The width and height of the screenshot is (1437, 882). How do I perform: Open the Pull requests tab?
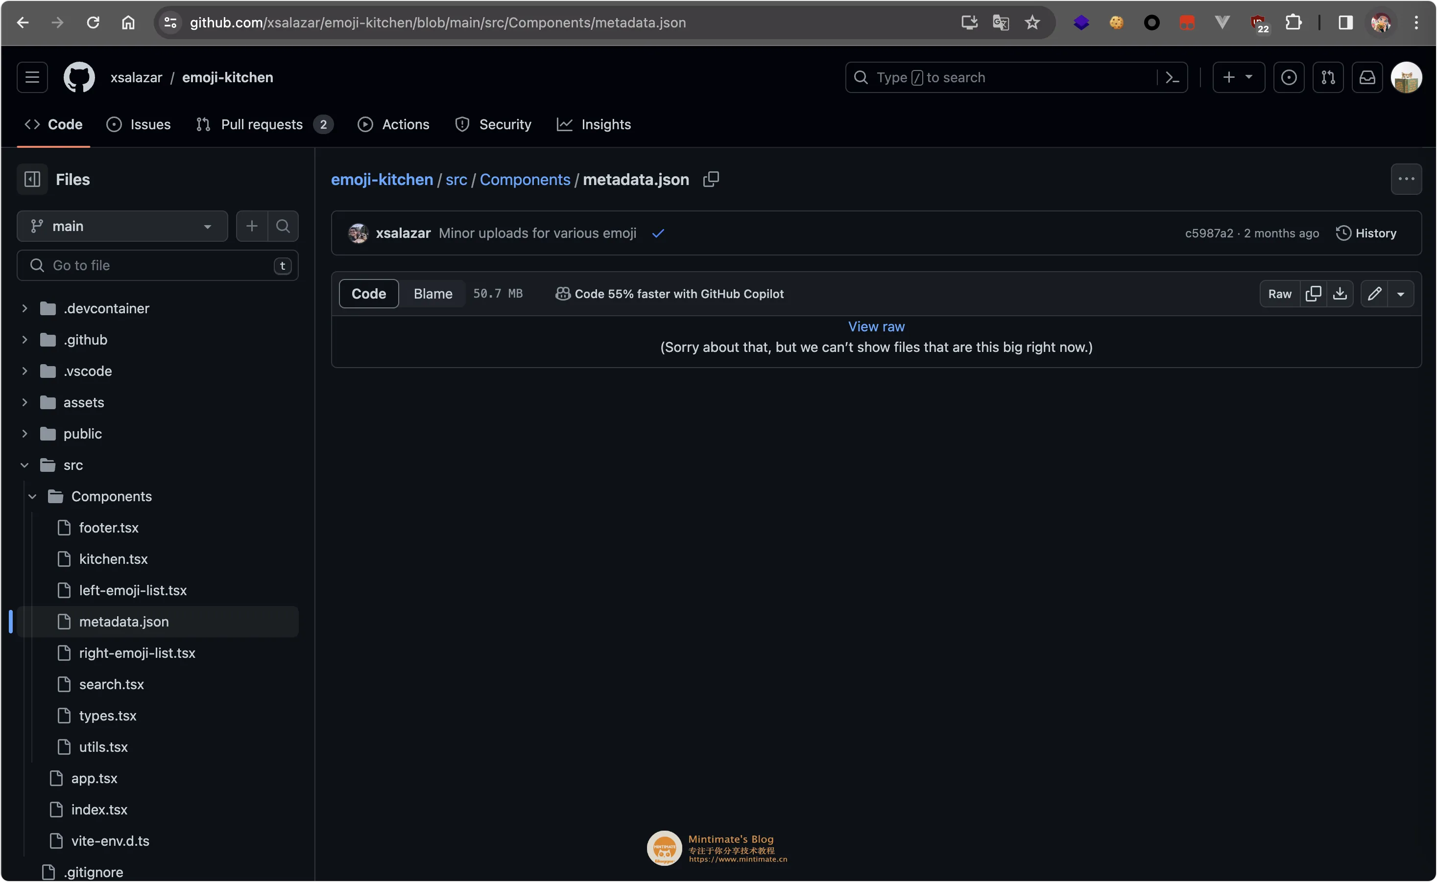tap(264, 124)
